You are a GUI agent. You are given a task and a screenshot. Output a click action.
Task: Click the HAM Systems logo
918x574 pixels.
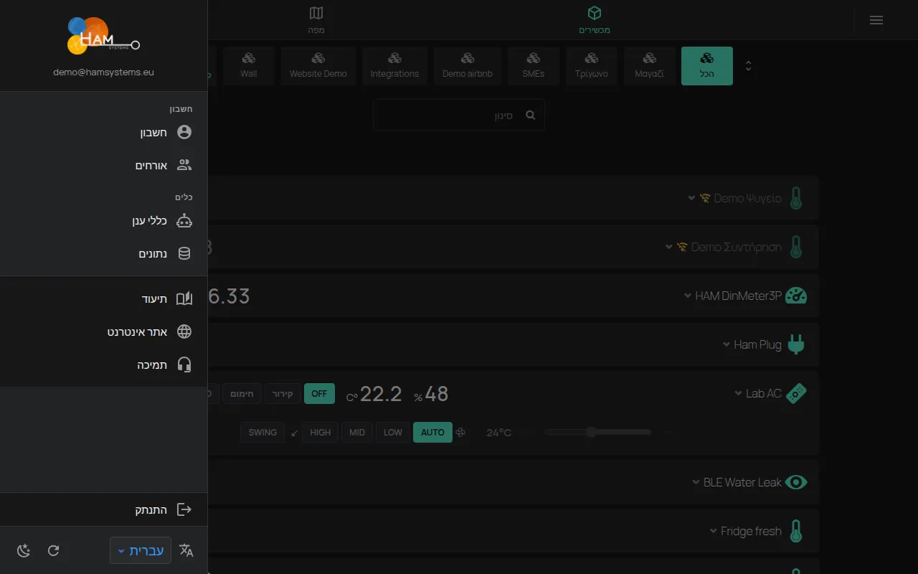pyautogui.click(x=103, y=36)
